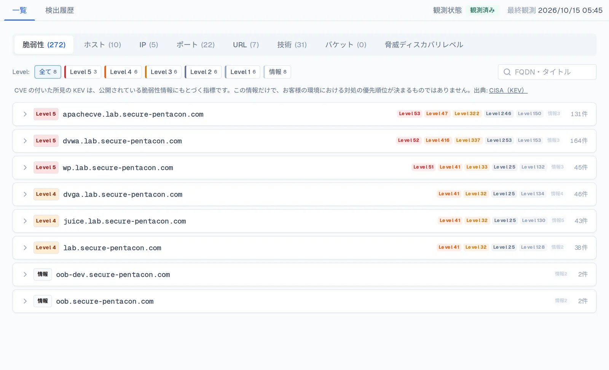Select the 一覧 tab

[x=19, y=10]
